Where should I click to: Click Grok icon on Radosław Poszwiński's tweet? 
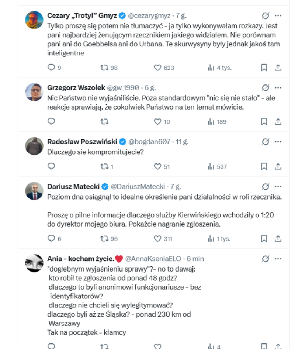(265, 142)
